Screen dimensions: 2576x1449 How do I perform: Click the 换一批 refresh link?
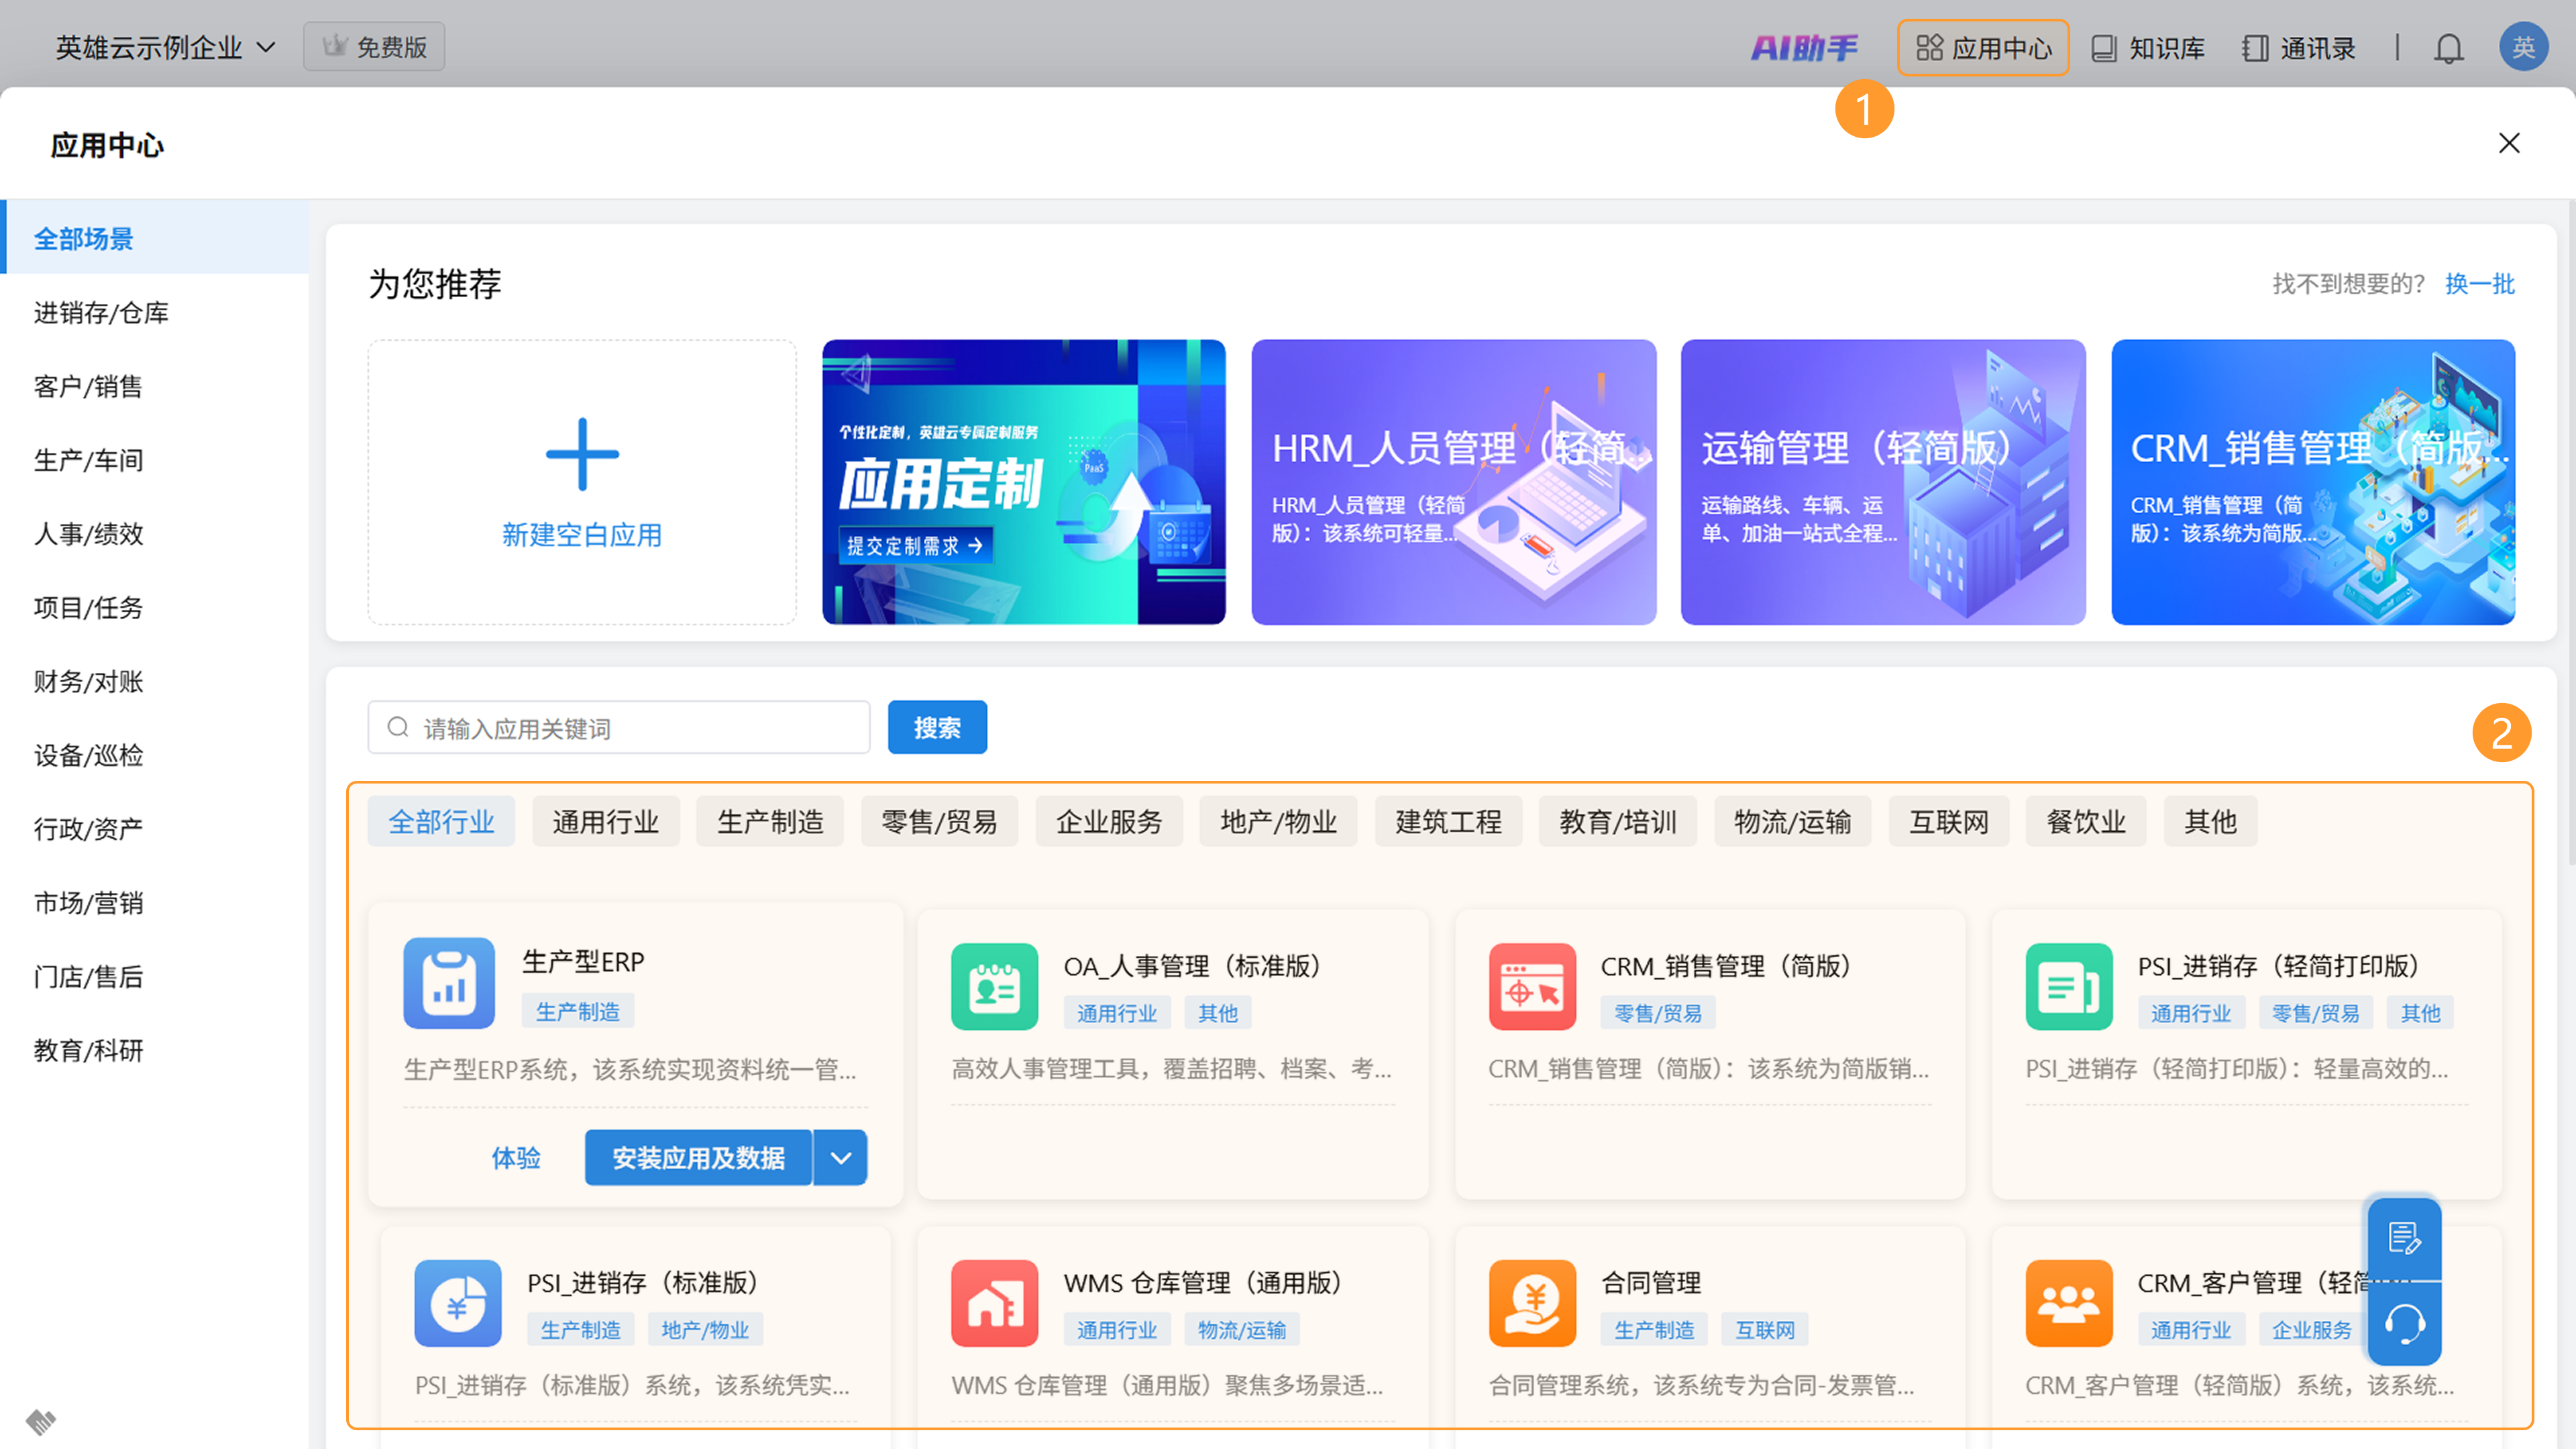pos(2479,284)
